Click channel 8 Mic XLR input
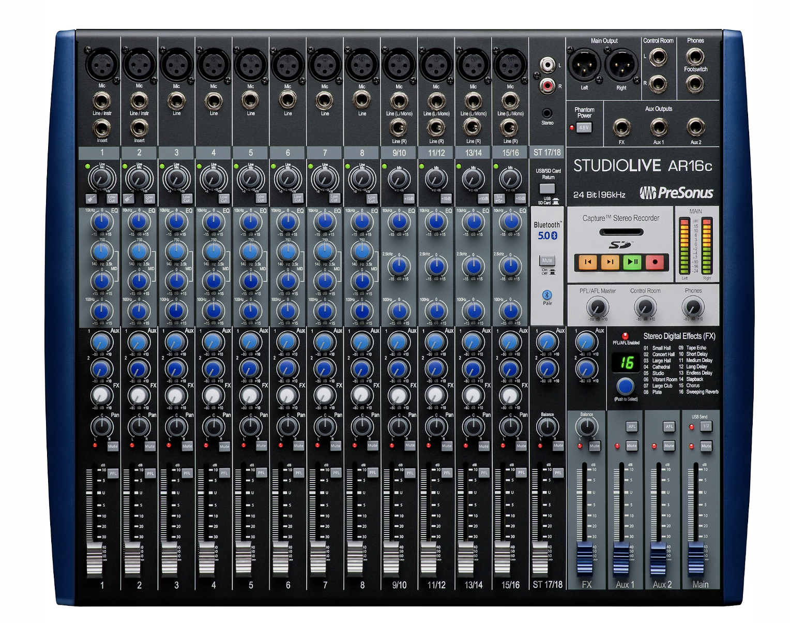The height and width of the screenshot is (623, 790). coord(362,65)
